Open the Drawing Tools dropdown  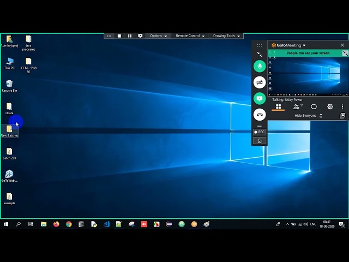226,36
